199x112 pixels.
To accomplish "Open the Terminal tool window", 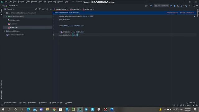I will pos(43,103).
